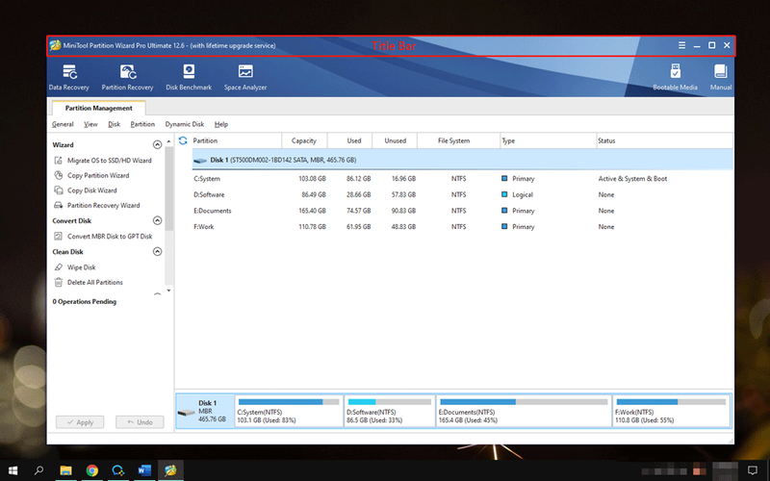The image size is (770, 481).
Task: Open the Disk Benchmark tool
Action: click(x=189, y=77)
